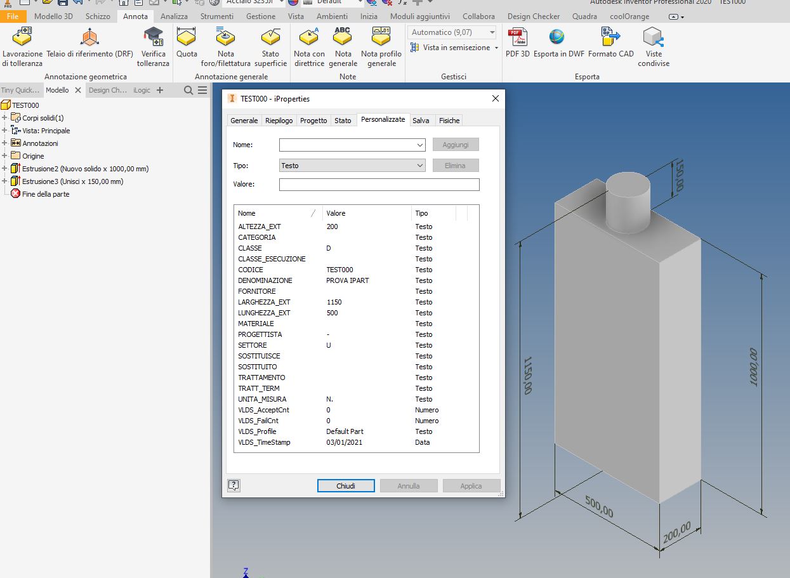
Task: Switch to the Fisiche tab
Action: (x=449, y=121)
